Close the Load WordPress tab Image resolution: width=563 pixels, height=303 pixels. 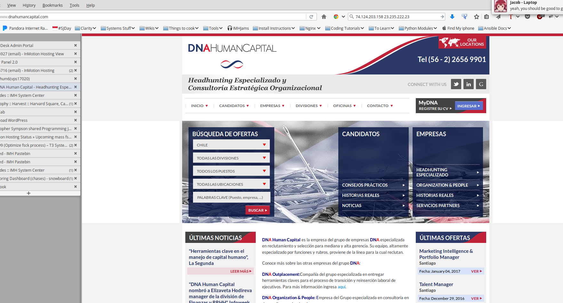pyautogui.click(x=76, y=120)
